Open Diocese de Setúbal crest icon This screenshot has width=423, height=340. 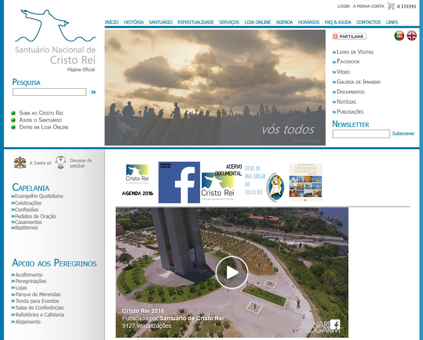[61, 162]
